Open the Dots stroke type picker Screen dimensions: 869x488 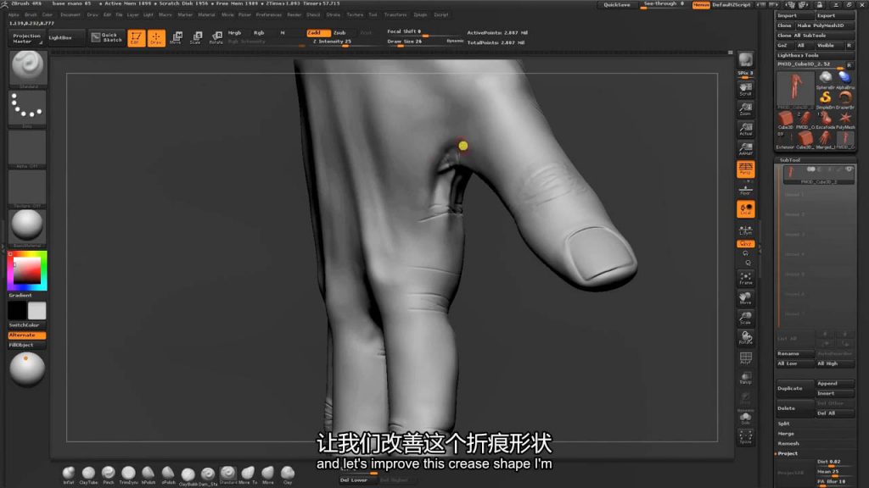click(x=27, y=108)
